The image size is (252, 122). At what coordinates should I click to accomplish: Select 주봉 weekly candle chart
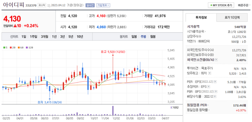pos(143,37)
